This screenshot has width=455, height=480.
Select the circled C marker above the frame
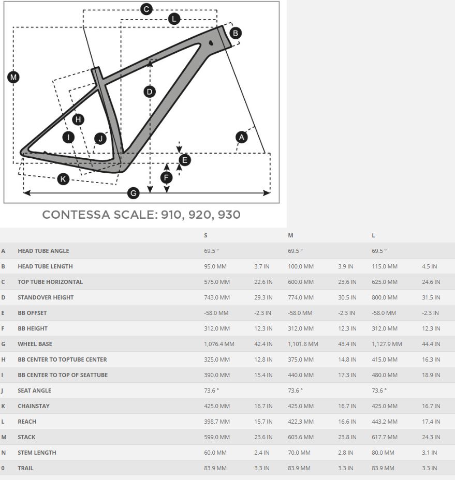146,9
